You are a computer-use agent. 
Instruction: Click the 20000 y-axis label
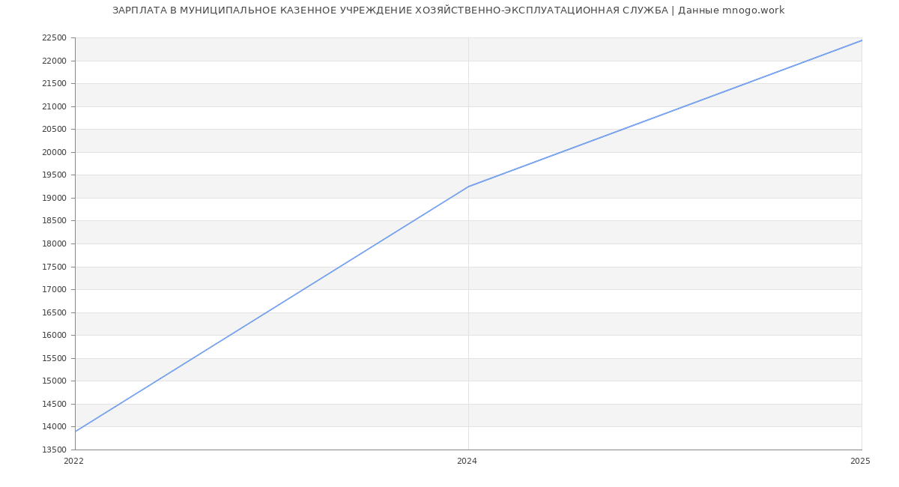pyautogui.click(x=54, y=153)
